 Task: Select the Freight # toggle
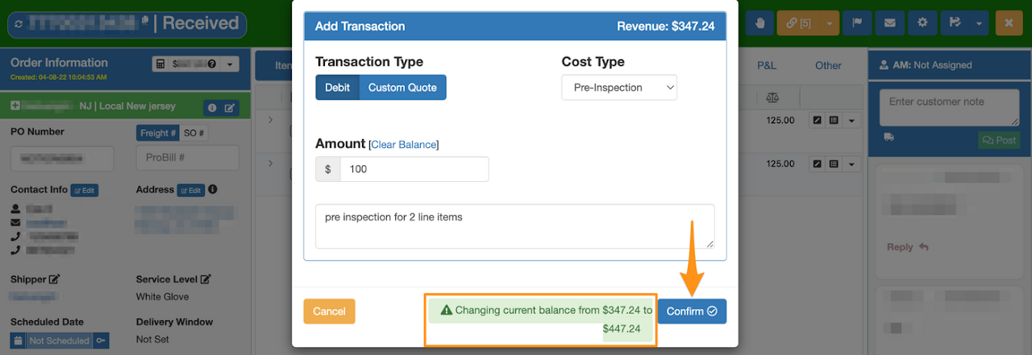point(158,133)
